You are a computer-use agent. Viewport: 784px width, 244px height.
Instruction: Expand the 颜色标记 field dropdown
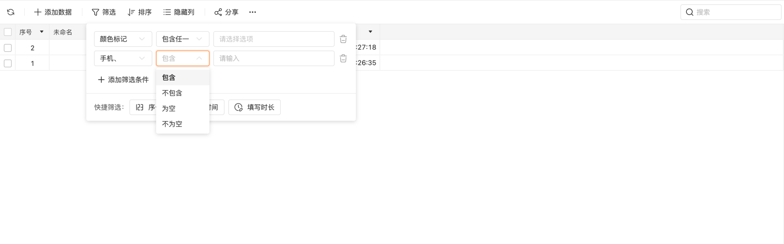coord(123,39)
